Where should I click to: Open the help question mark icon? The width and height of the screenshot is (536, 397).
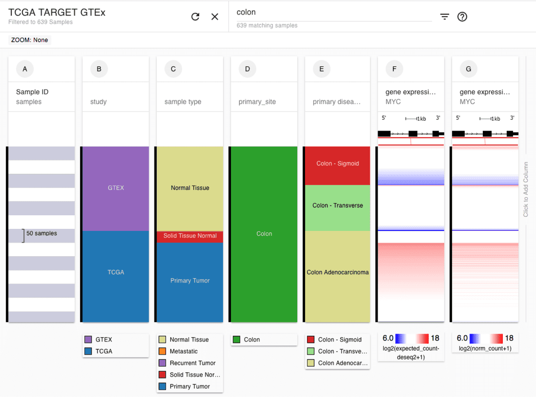pos(462,17)
